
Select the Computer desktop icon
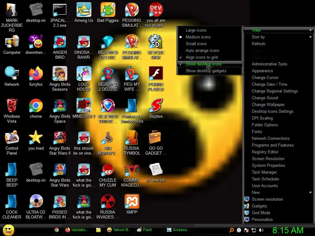[12, 45]
